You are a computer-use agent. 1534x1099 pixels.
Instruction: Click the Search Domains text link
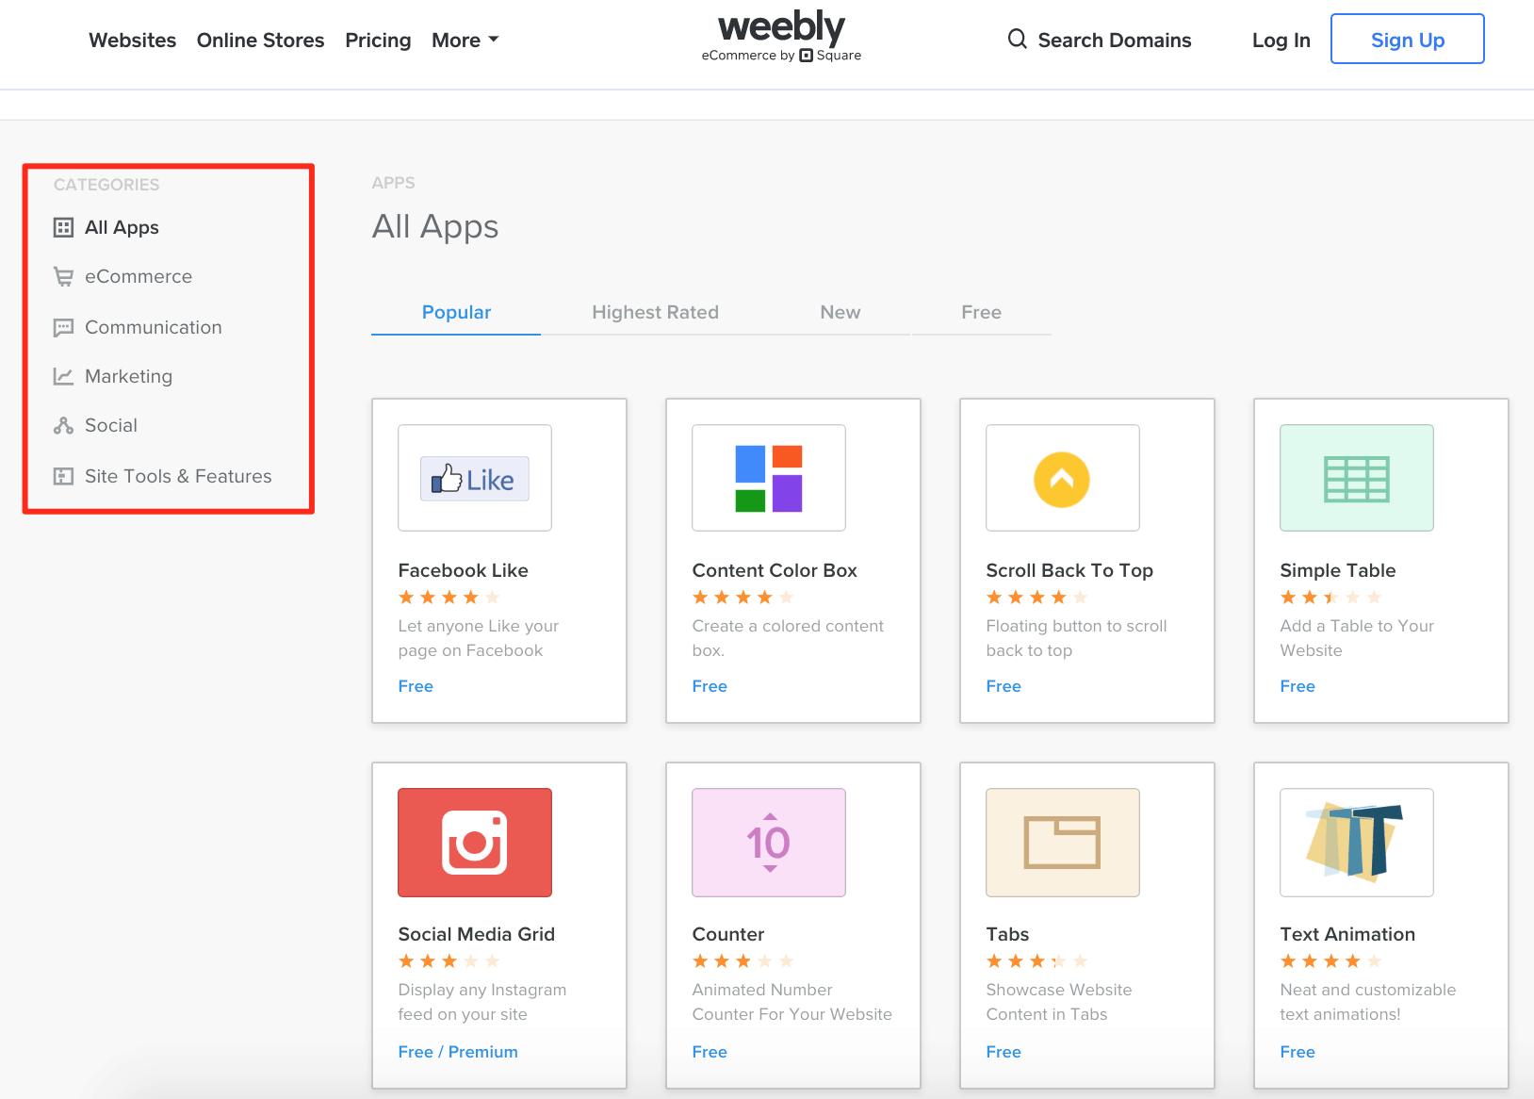pyautogui.click(x=1114, y=40)
